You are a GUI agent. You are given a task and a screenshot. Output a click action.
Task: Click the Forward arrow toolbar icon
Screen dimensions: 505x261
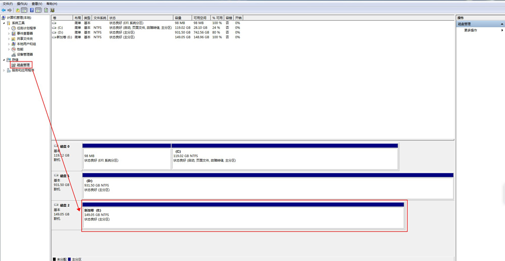coord(10,10)
